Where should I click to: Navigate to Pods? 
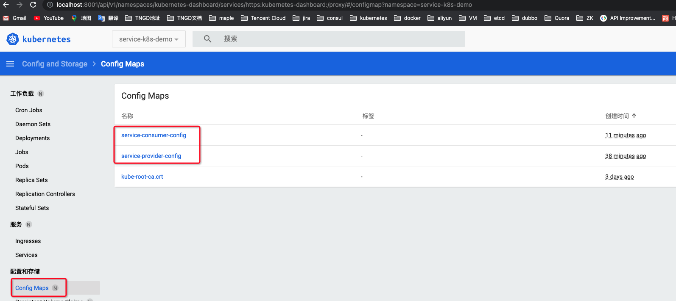22,166
